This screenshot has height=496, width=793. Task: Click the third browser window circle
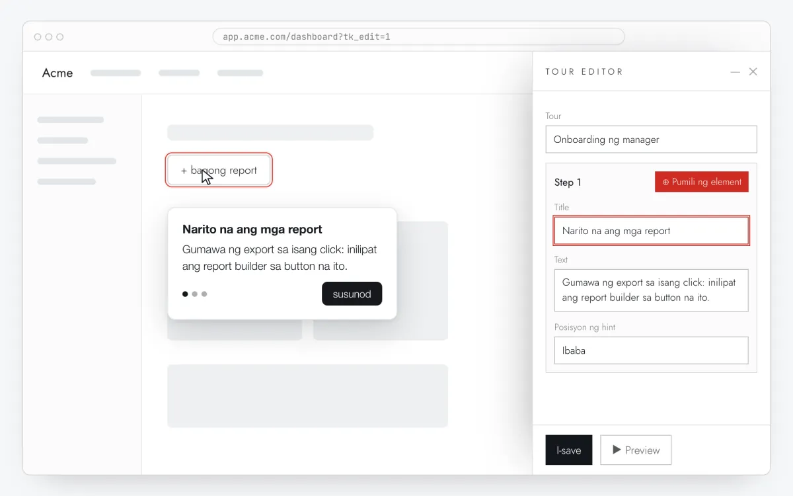(x=60, y=37)
